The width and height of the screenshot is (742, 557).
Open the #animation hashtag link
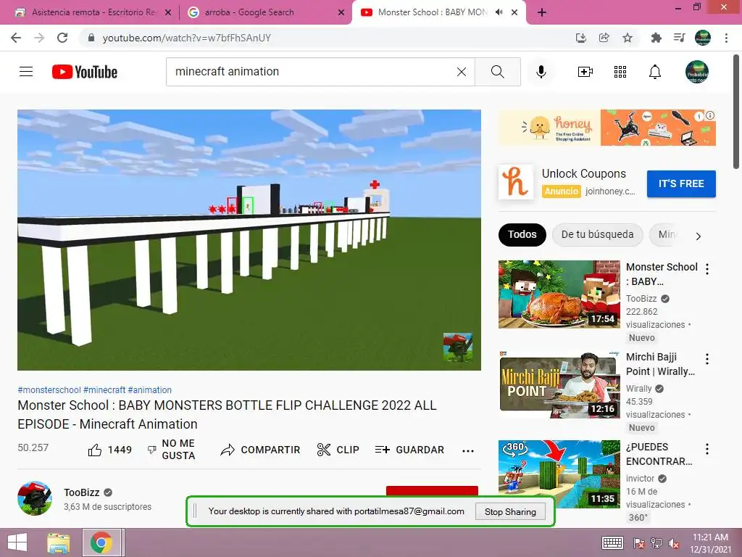[149, 389]
